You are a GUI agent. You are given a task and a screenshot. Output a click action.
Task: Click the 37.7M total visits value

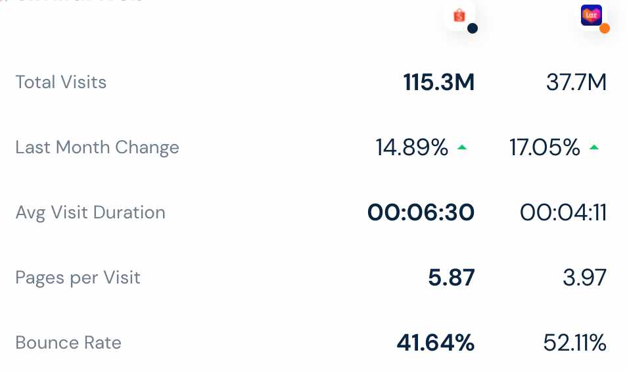click(576, 82)
